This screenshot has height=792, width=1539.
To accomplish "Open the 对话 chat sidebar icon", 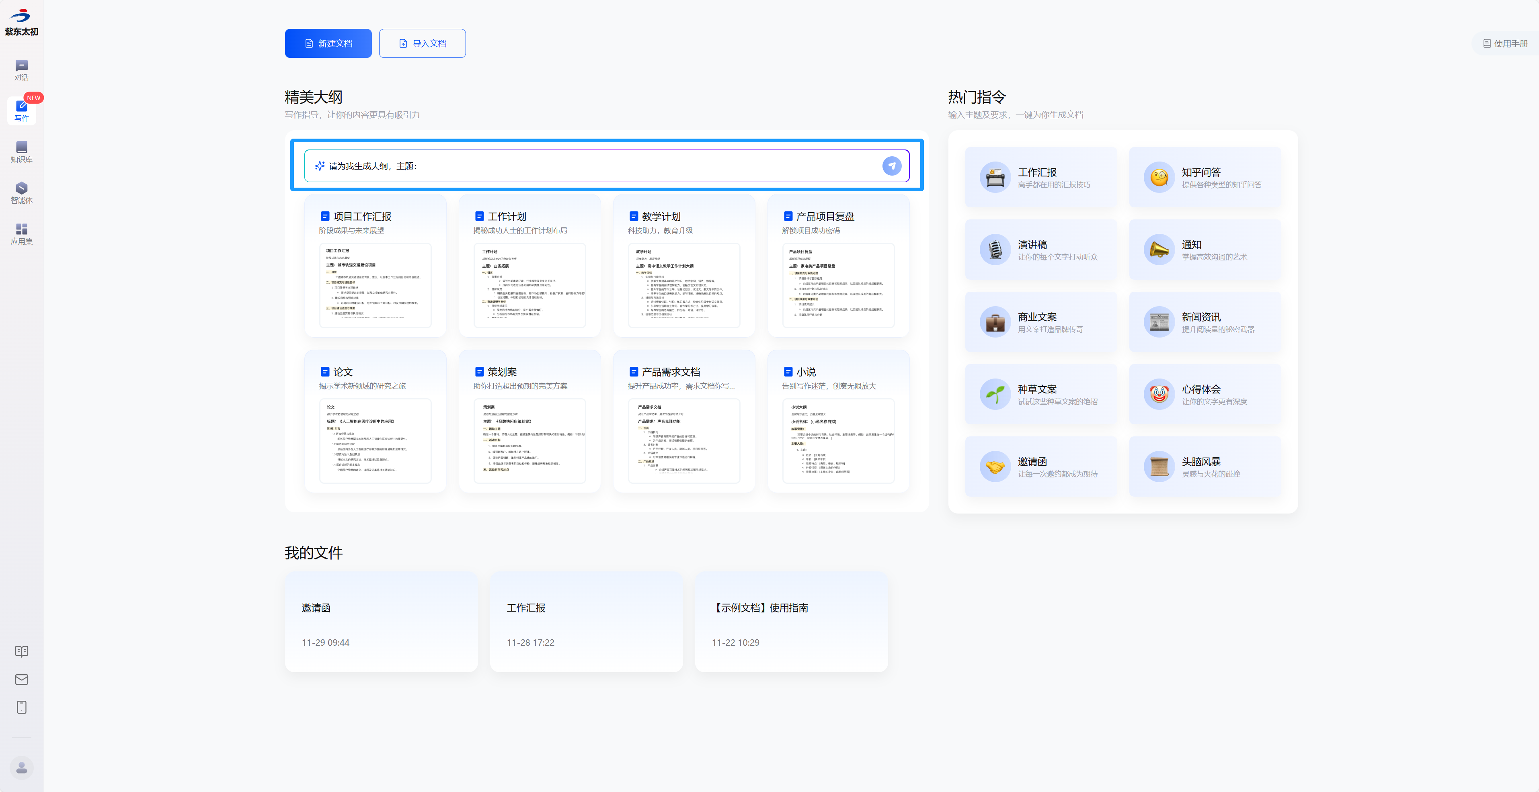I will [x=21, y=70].
